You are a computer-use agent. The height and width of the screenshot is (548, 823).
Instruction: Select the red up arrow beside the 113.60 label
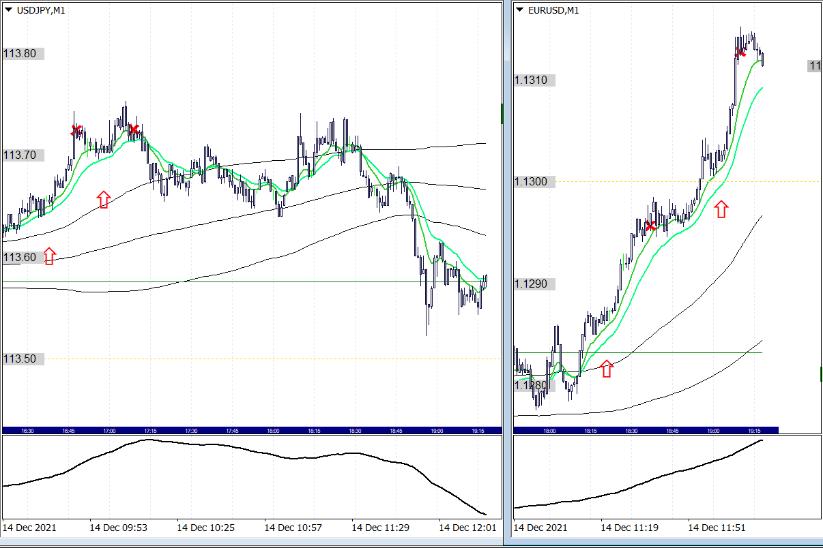pos(49,256)
